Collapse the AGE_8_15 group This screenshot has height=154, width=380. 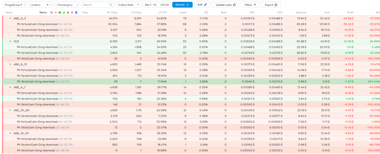click(x=10, y=64)
